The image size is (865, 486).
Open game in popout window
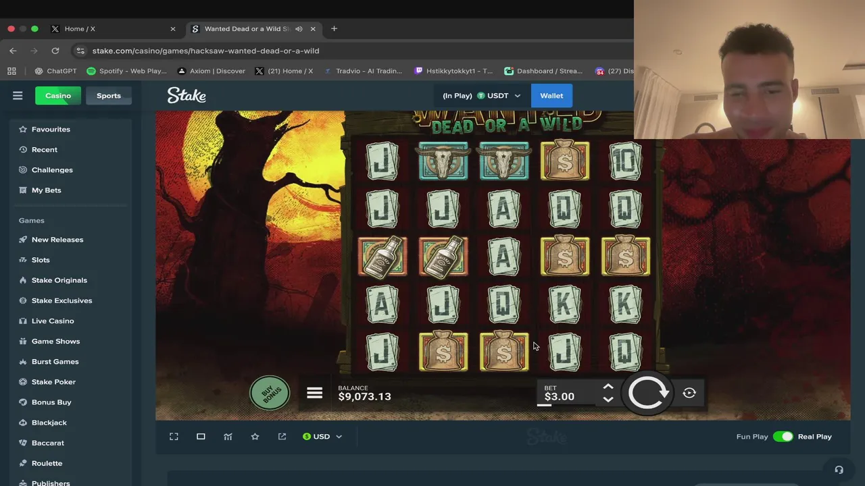point(282,437)
